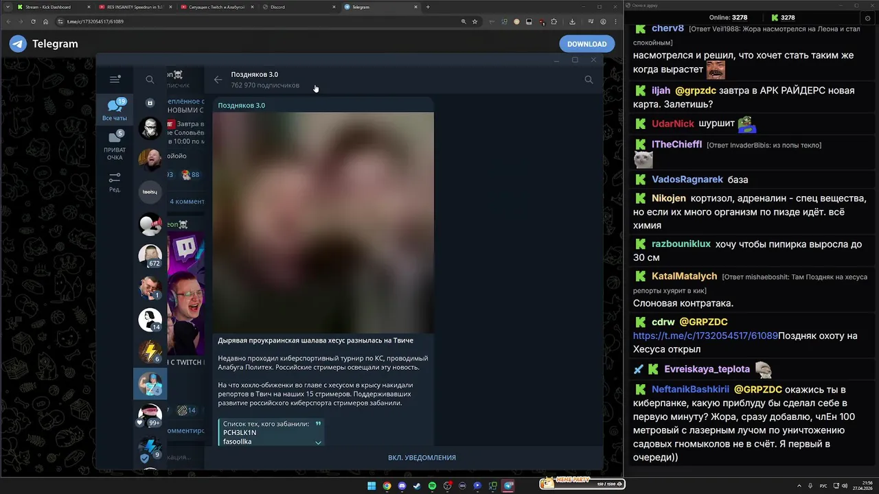Open chat popup settings icon top right
879x494 pixels.
click(868, 18)
